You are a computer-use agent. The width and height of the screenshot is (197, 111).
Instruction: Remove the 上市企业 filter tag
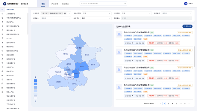click(48, 13)
